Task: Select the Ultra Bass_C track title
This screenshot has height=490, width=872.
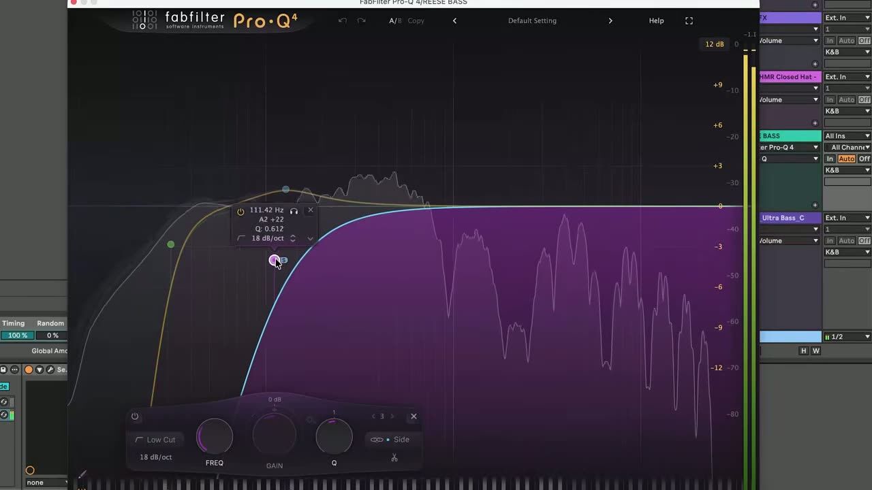Action: coord(790,218)
